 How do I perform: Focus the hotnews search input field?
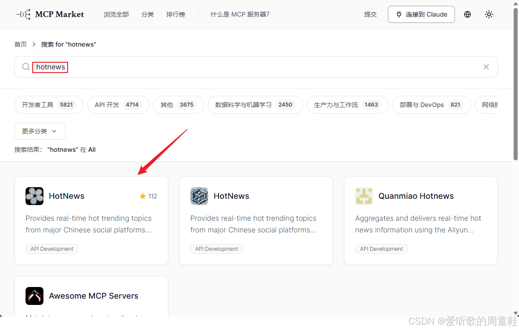point(256,67)
